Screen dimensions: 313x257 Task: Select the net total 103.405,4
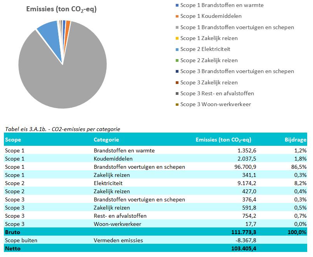coord(244,248)
